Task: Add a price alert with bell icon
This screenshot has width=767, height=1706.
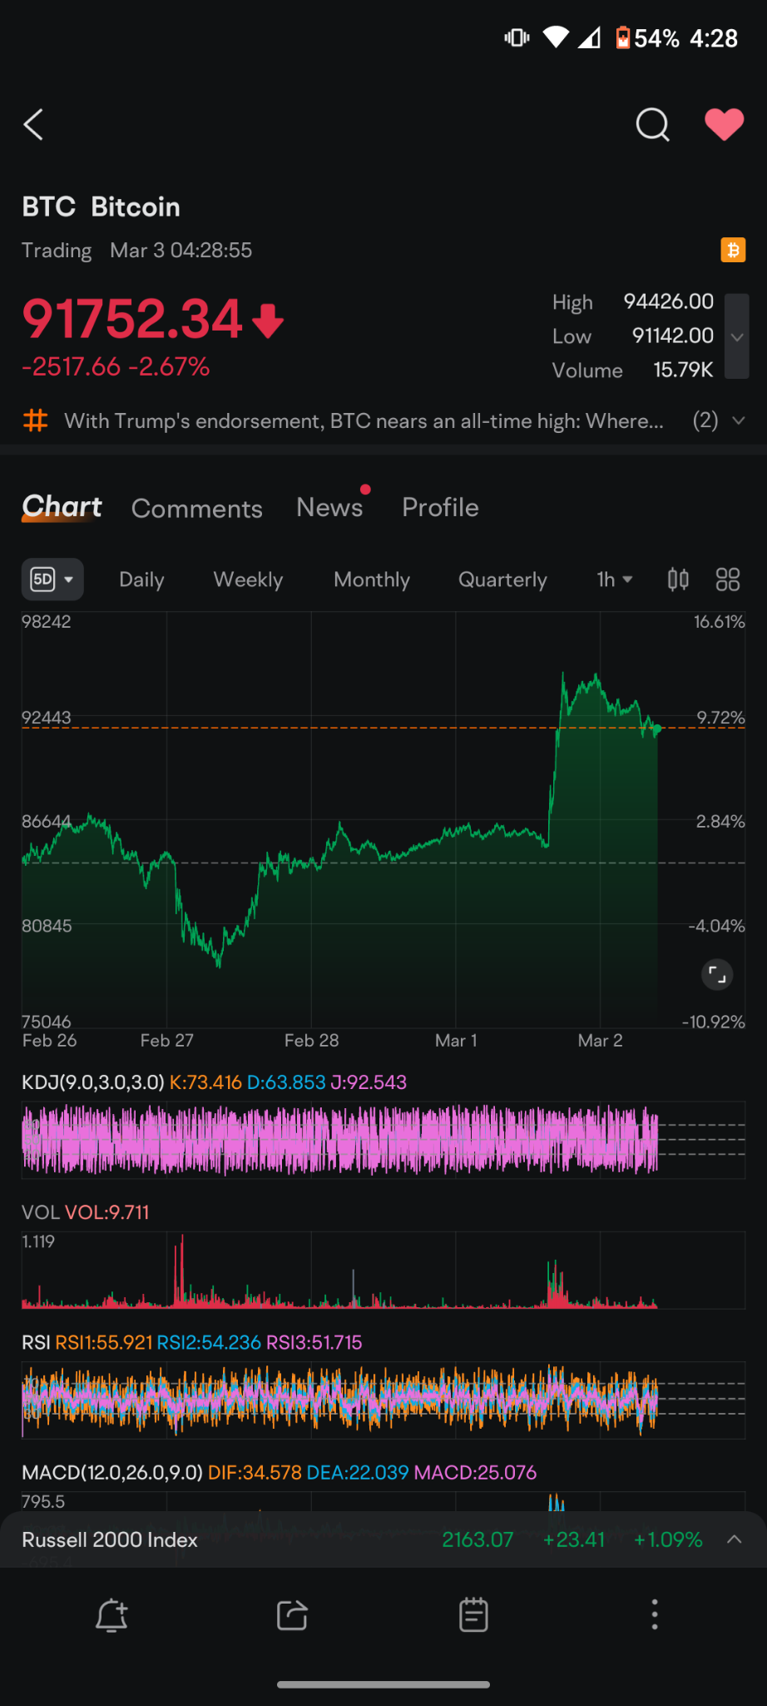Action: [x=111, y=1615]
